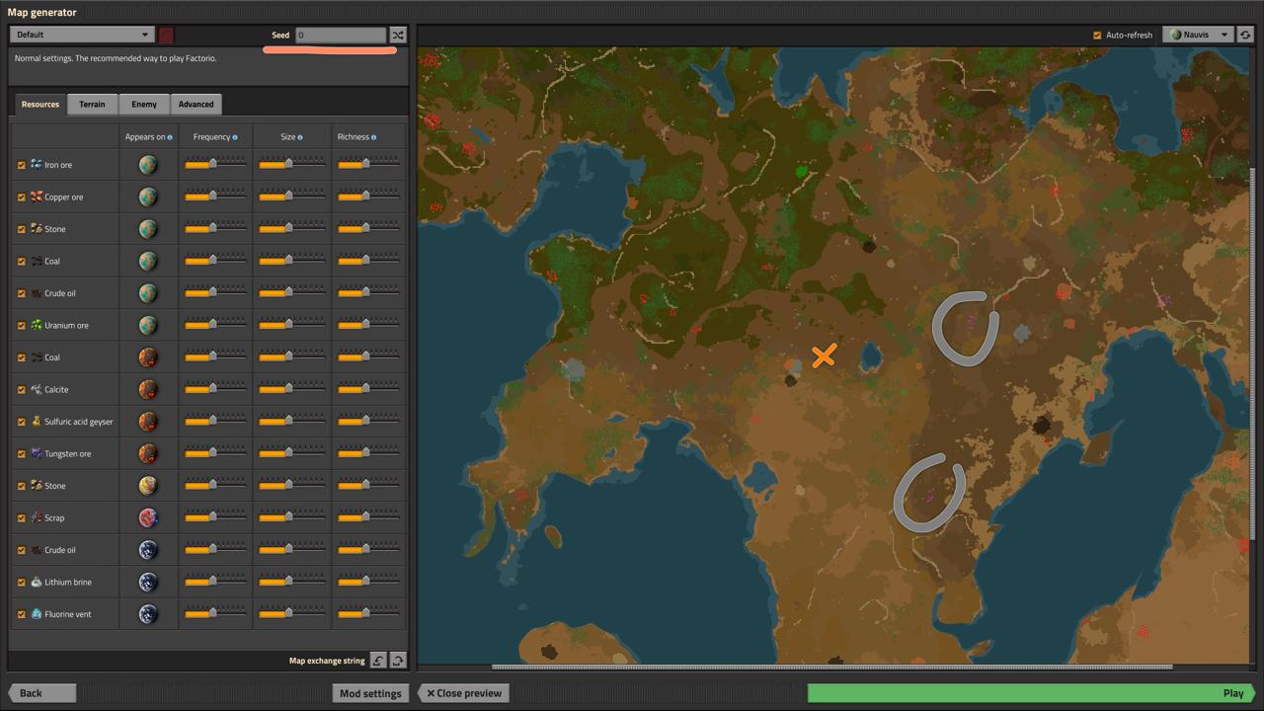The width and height of the screenshot is (1264, 711).
Task: Click the map preview refresh icon
Action: 1245,35
